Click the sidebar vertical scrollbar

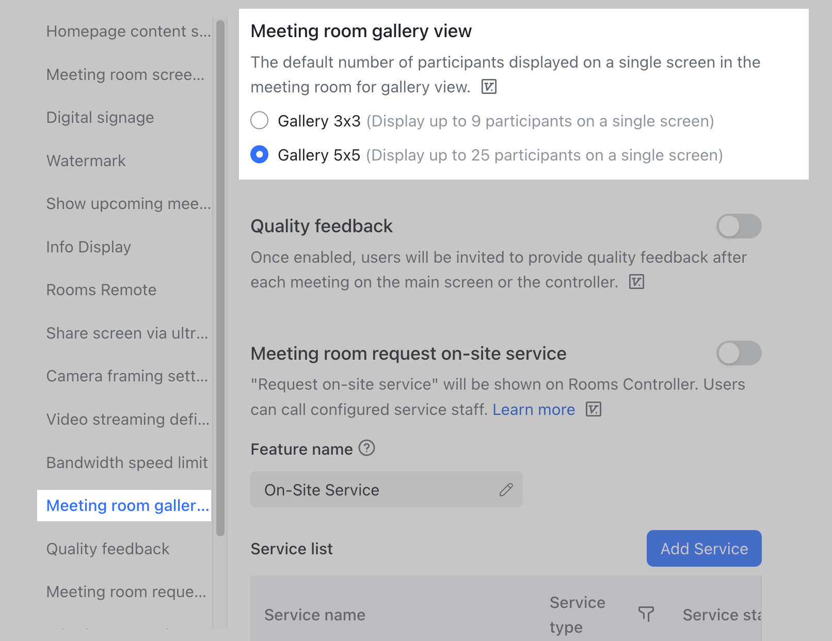[x=220, y=279]
